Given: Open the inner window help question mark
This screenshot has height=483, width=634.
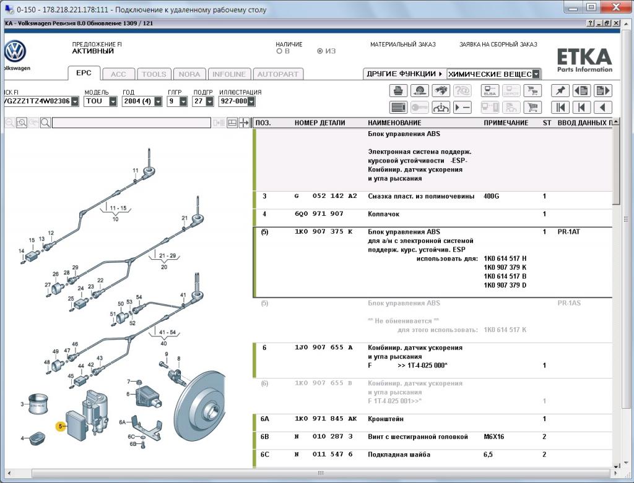Looking at the screenshot, I should 591,24.
